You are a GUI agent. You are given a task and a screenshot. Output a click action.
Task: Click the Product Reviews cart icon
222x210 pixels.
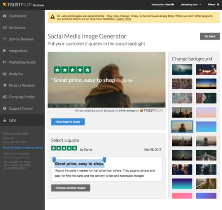pos(4,85)
